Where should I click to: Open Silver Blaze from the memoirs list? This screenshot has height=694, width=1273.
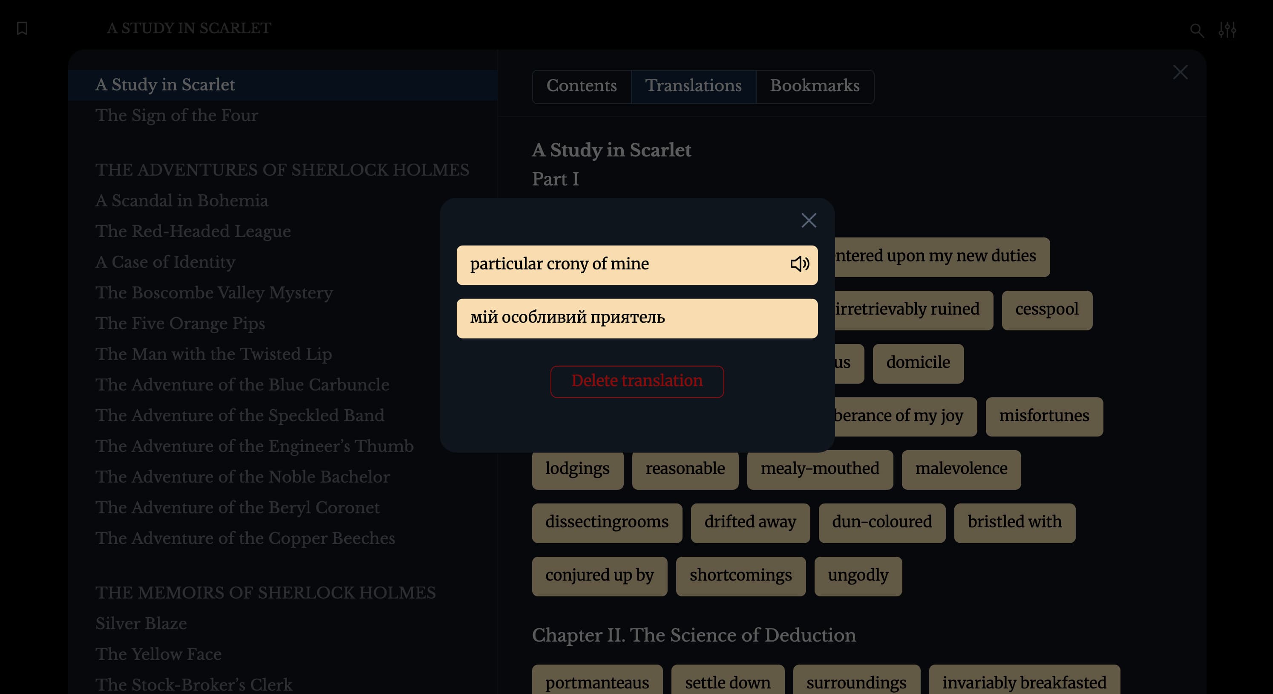coord(141,624)
